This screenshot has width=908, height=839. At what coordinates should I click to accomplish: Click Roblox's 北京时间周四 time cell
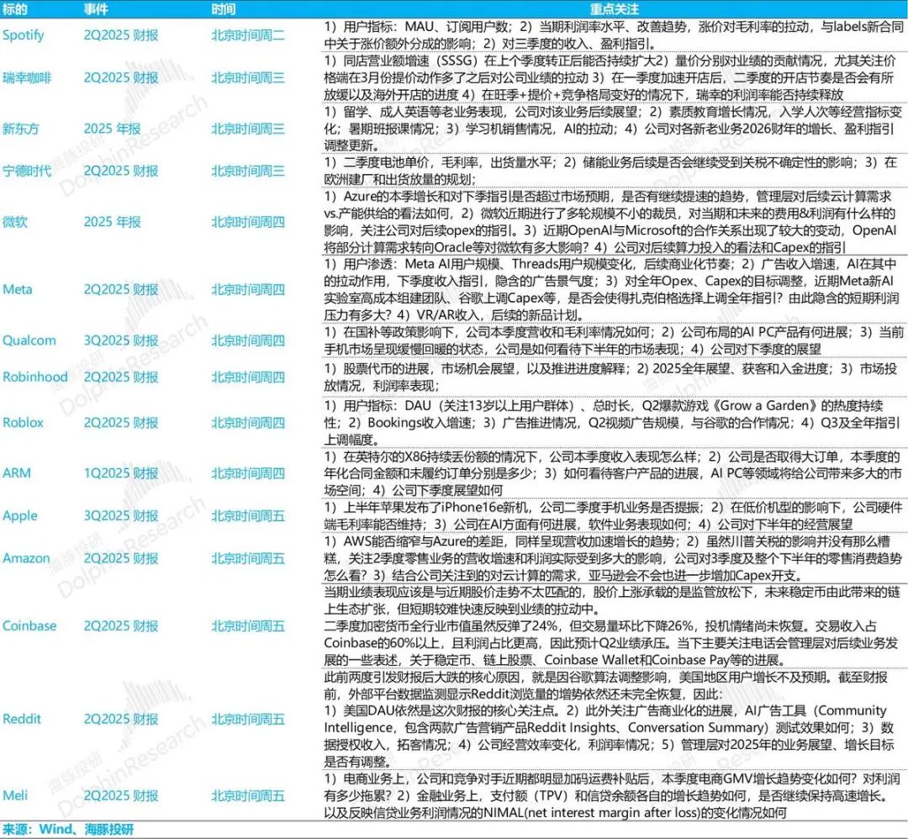pyautogui.click(x=248, y=423)
